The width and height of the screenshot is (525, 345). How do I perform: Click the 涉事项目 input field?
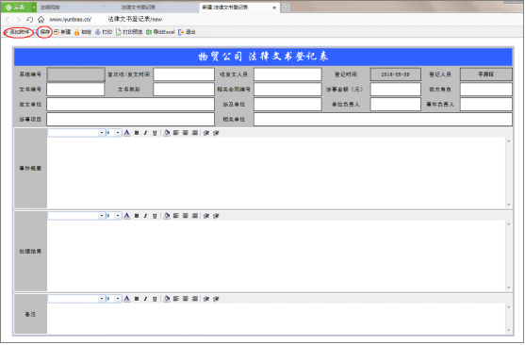point(131,120)
